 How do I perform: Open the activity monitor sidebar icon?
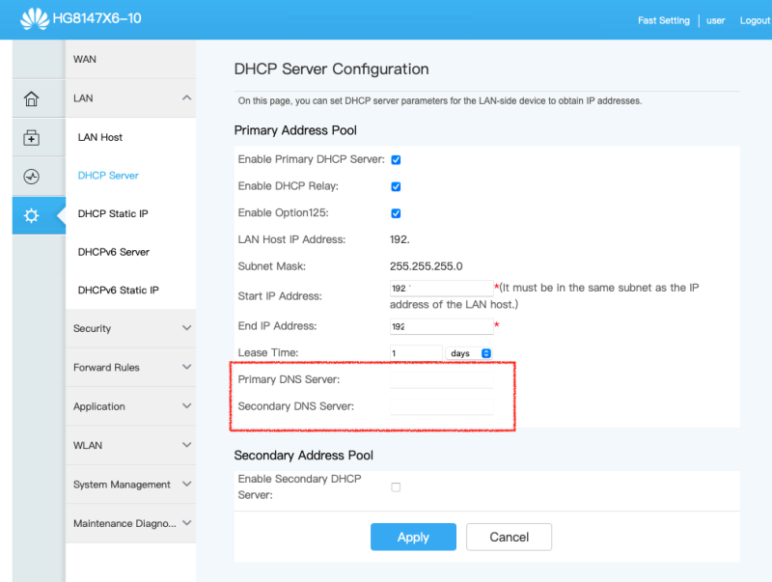pos(32,177)
